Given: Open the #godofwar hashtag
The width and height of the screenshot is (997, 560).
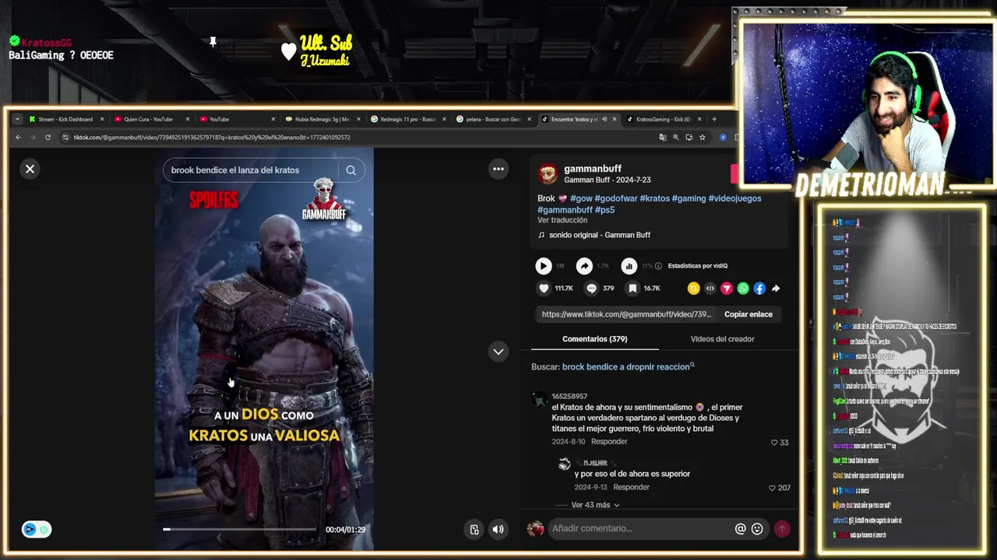Looking at the screenshot, I should point(616,198).
